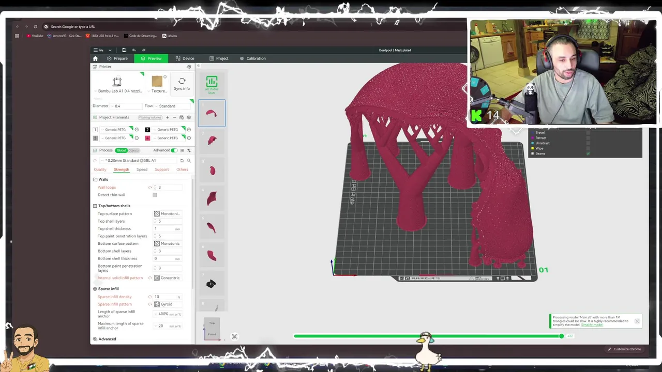Open Internal solid infill Concentric dropdown
The height and width of the screenshot is (372, 662).
click(x=167, y=278)
